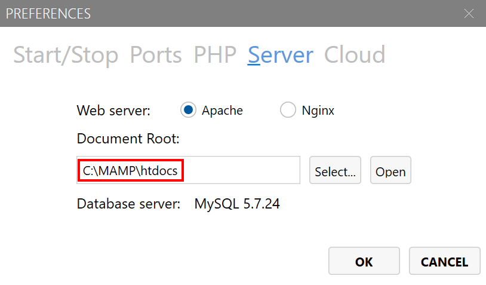Choose the Nginx radio button circle

pos(288,110)
